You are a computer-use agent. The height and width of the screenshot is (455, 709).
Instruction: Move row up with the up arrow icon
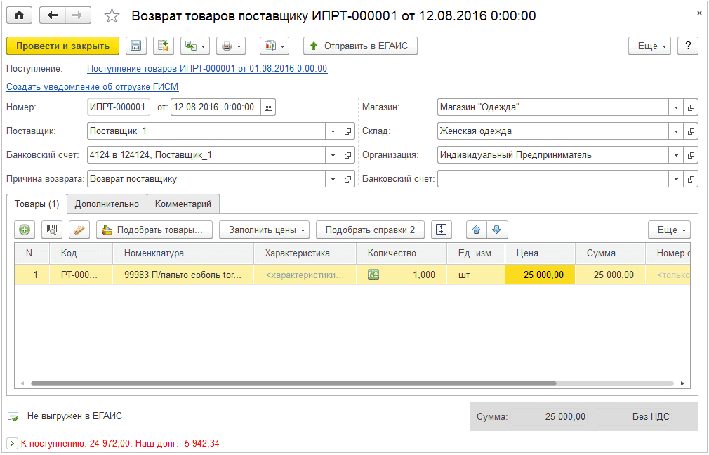[477, 230]
